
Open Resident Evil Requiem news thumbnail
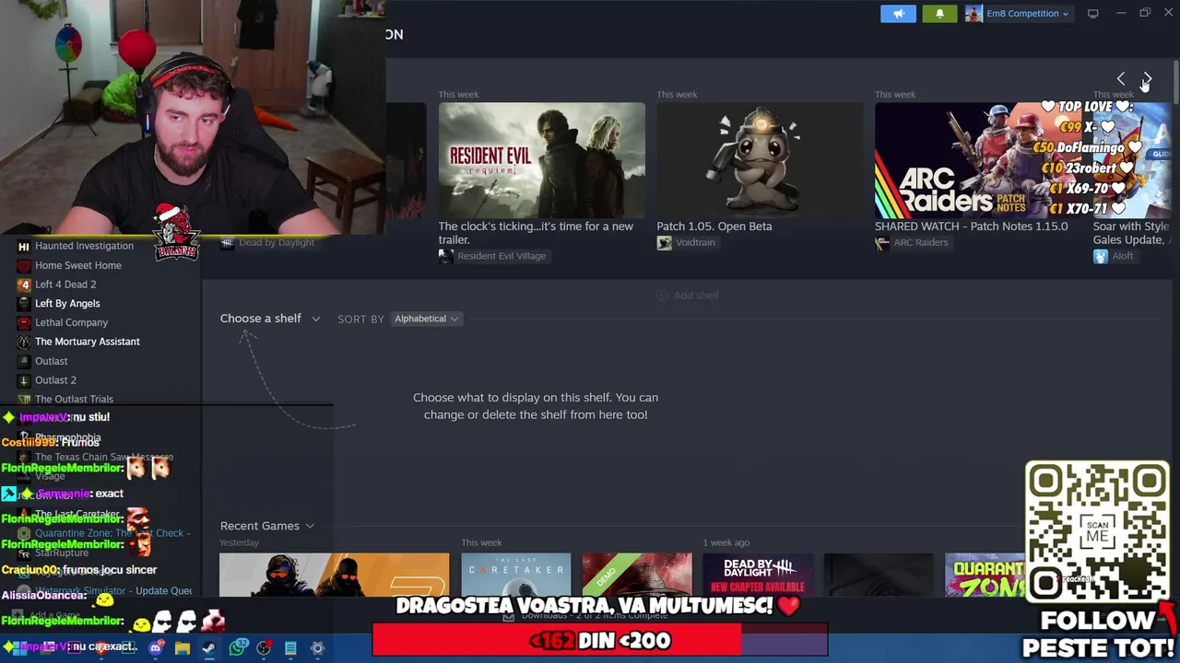pyautogui.click(x=542, y=160)
